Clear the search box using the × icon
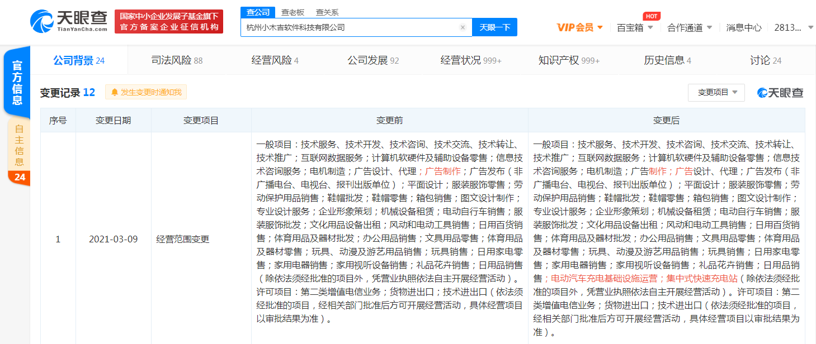Viewport: 816px width, 344px height. 463,27
